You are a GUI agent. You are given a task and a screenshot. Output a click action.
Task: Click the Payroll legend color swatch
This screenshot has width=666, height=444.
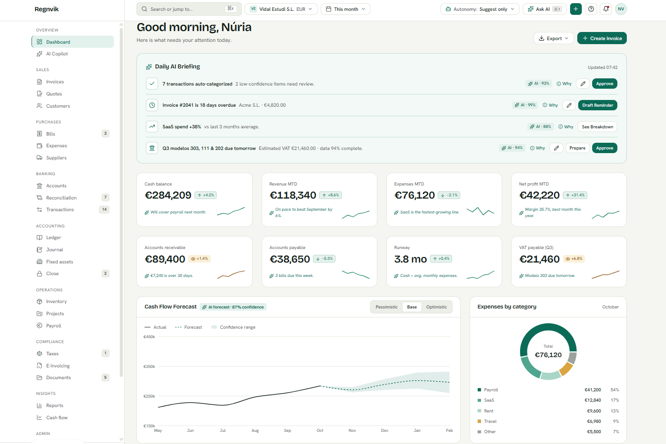point(479,390)
